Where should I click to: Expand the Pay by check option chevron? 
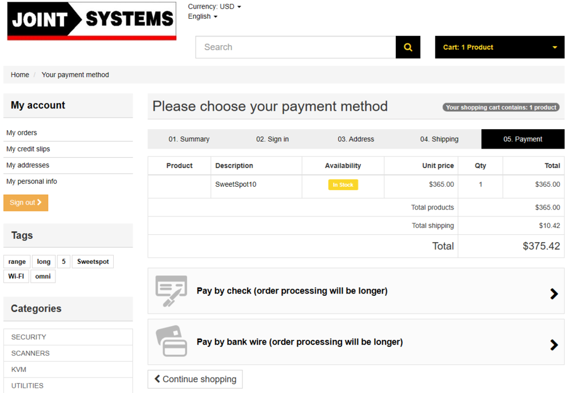point(554,293)
